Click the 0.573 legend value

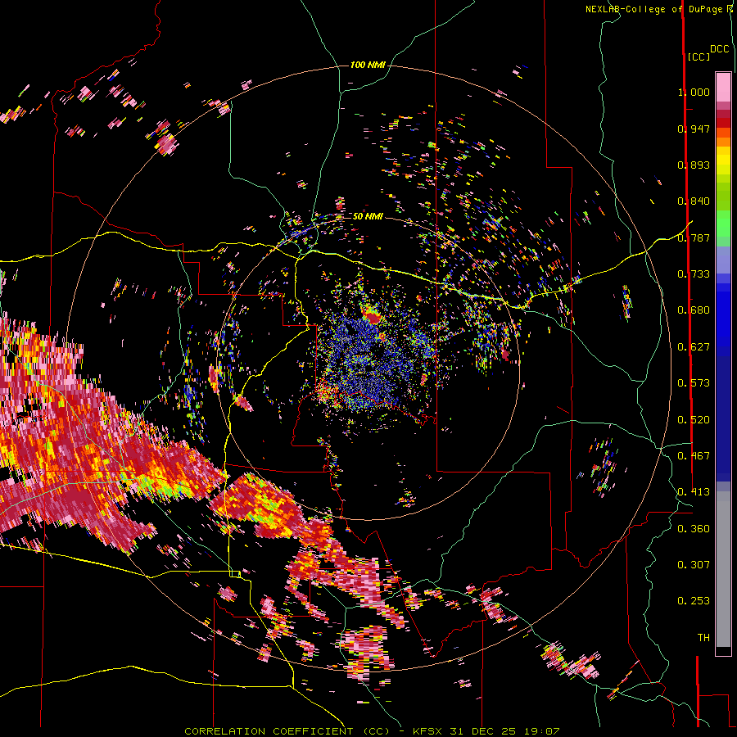tap(694, 383)
